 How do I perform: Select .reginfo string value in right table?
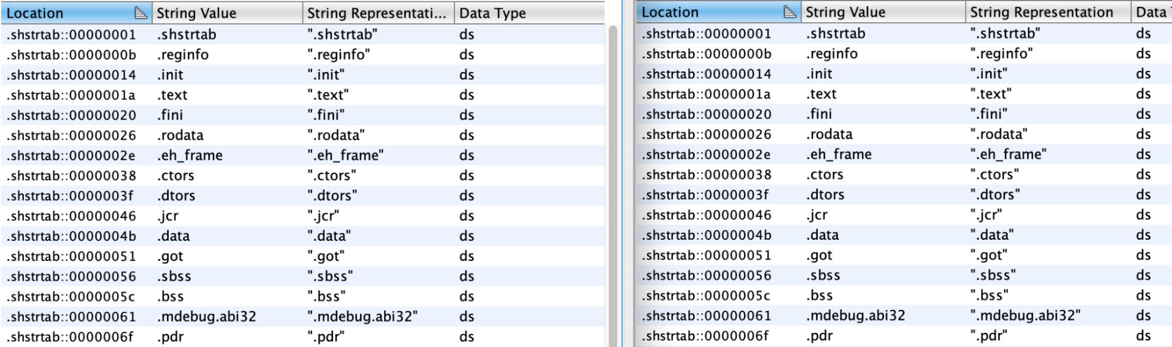coord(831,54)
